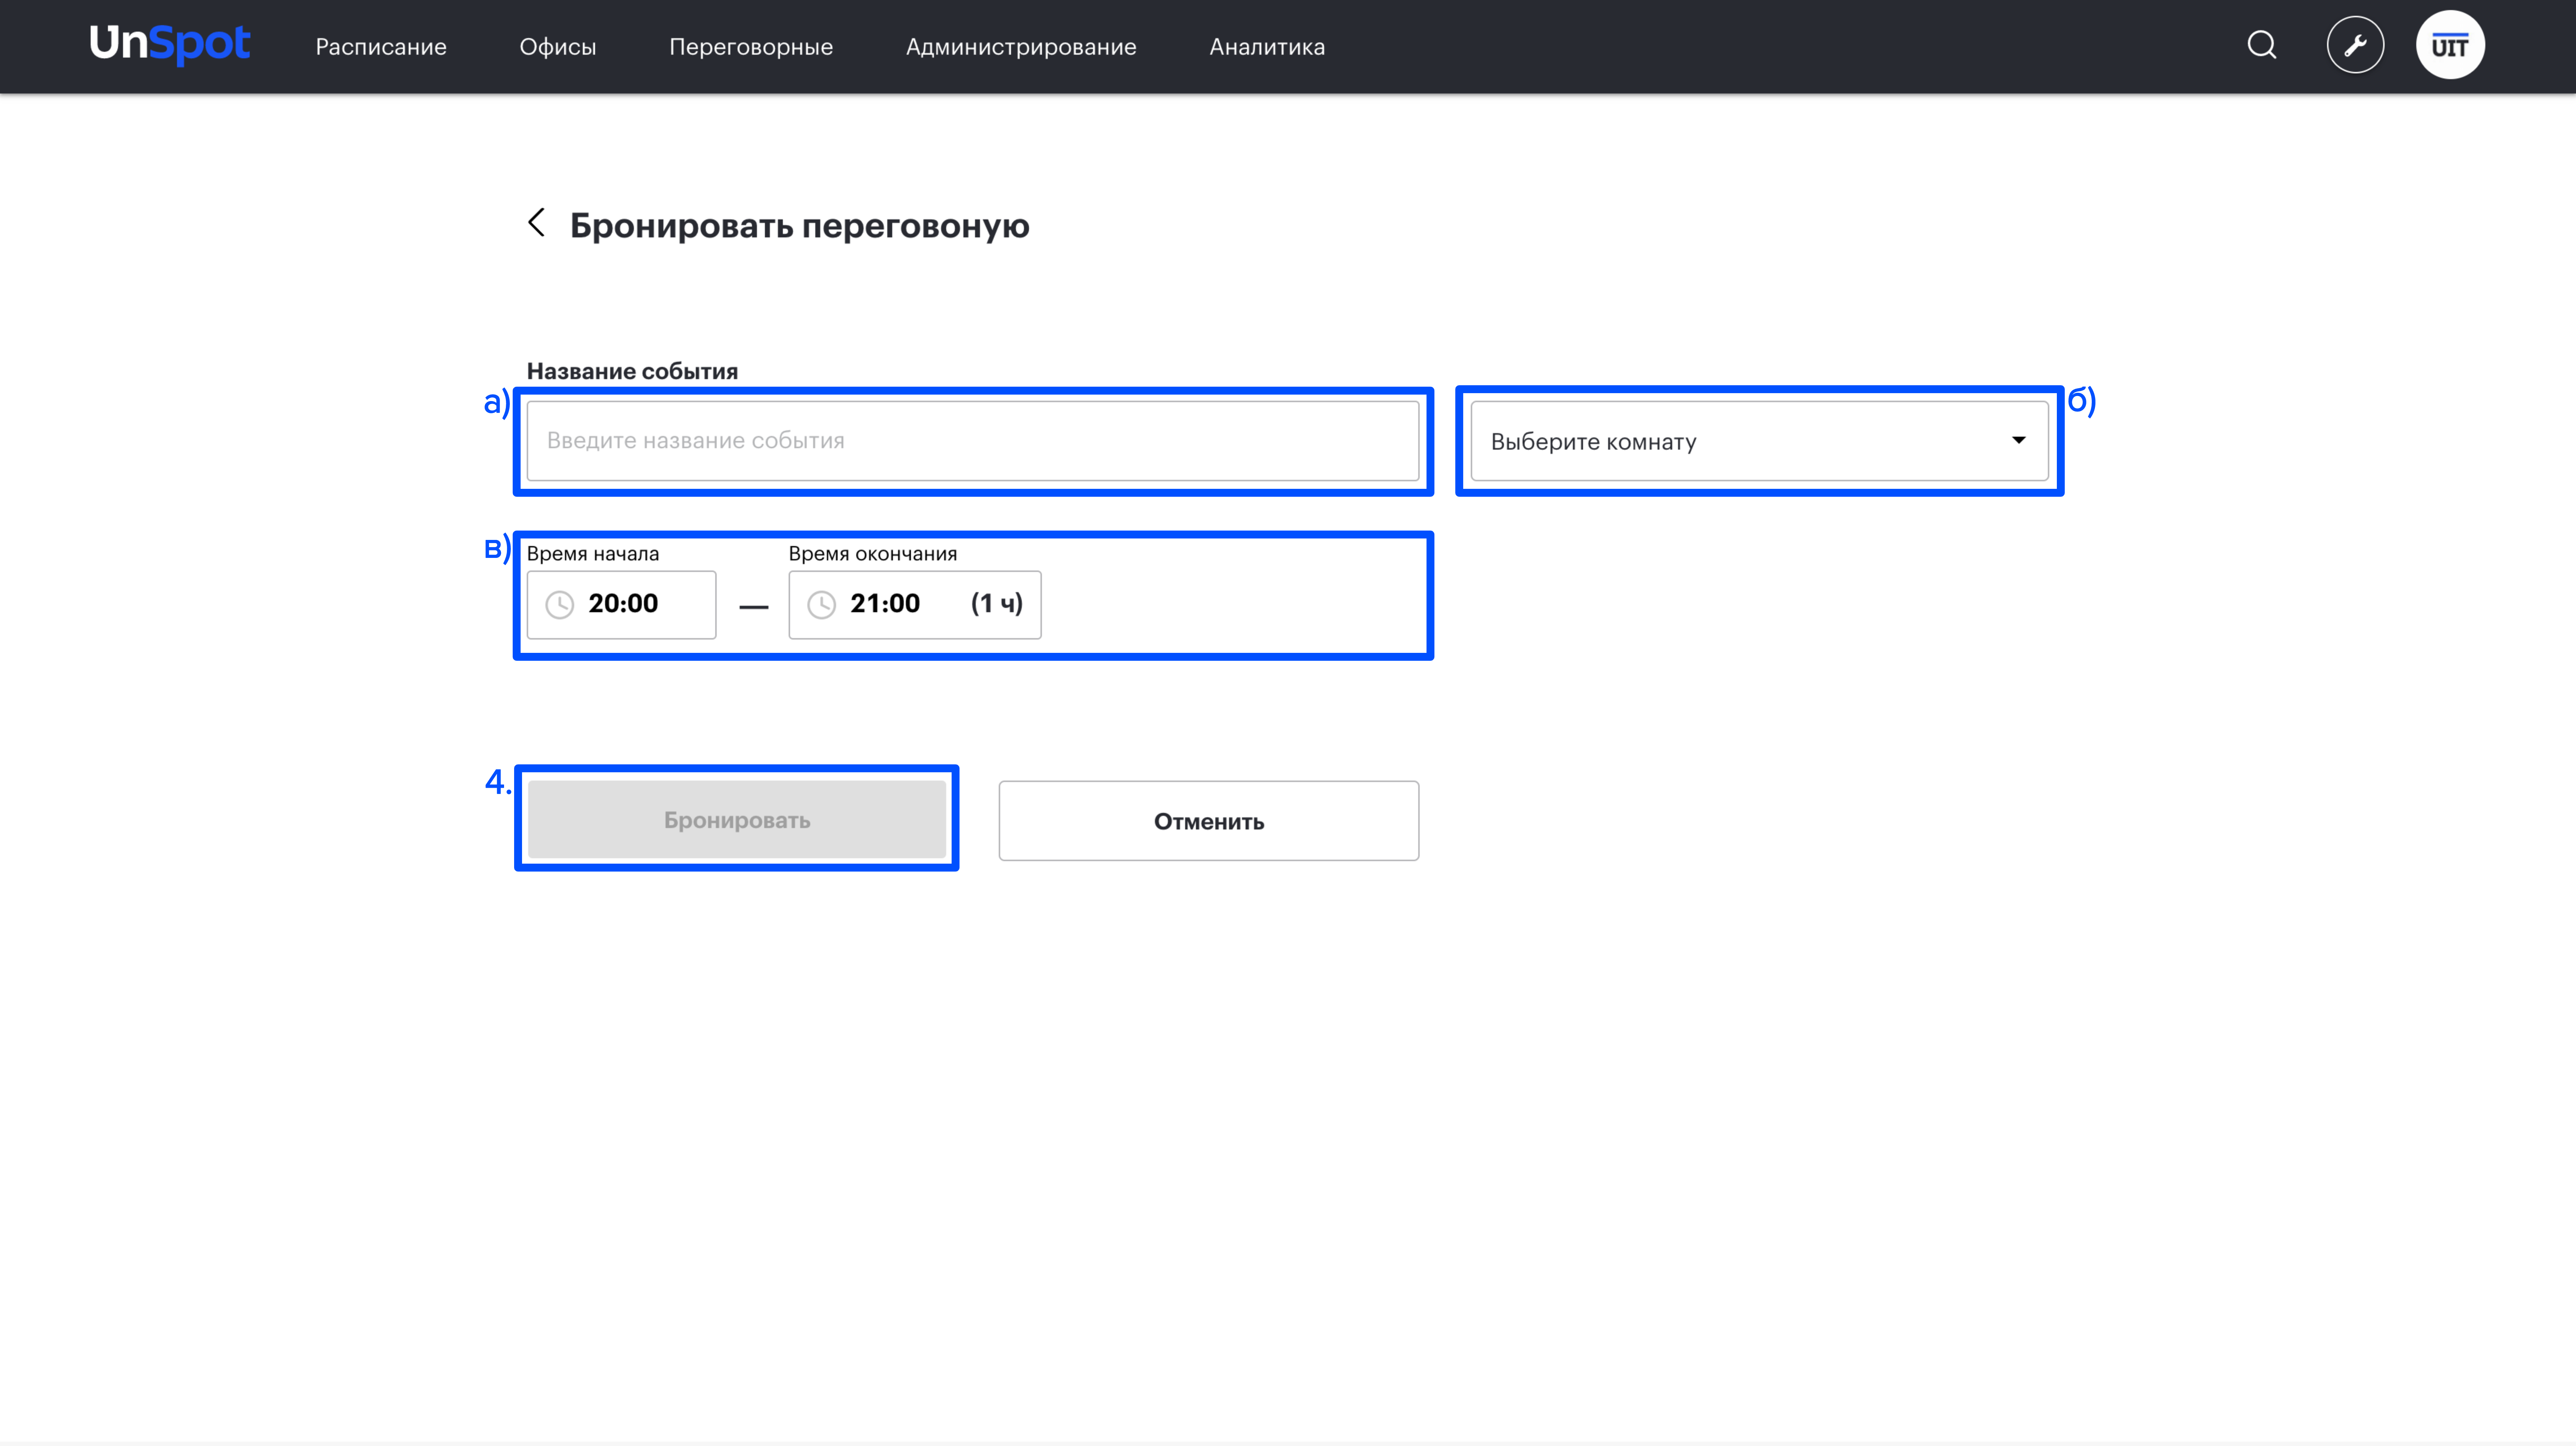Open the Офисы menu
Image resolution: width=2576 pixels, height=1446 pixels.
pyautogui.click(x=558, y=47)
